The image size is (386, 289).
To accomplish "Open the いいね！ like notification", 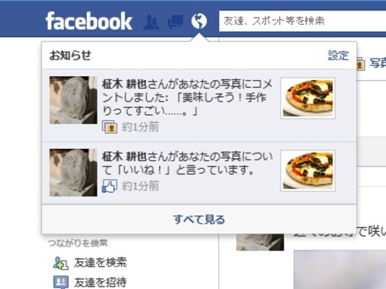I will [199, 173].
